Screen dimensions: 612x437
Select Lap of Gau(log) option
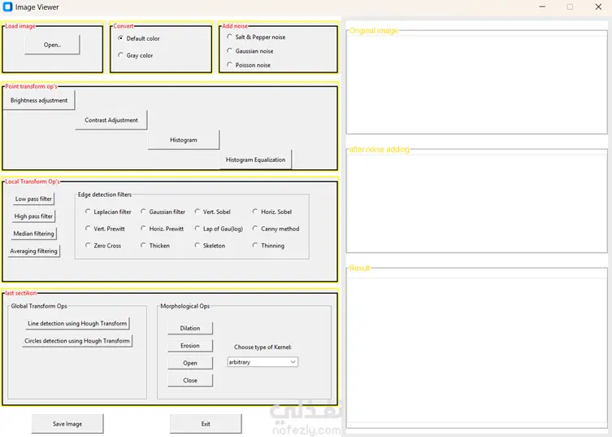[x=197, y=228]
